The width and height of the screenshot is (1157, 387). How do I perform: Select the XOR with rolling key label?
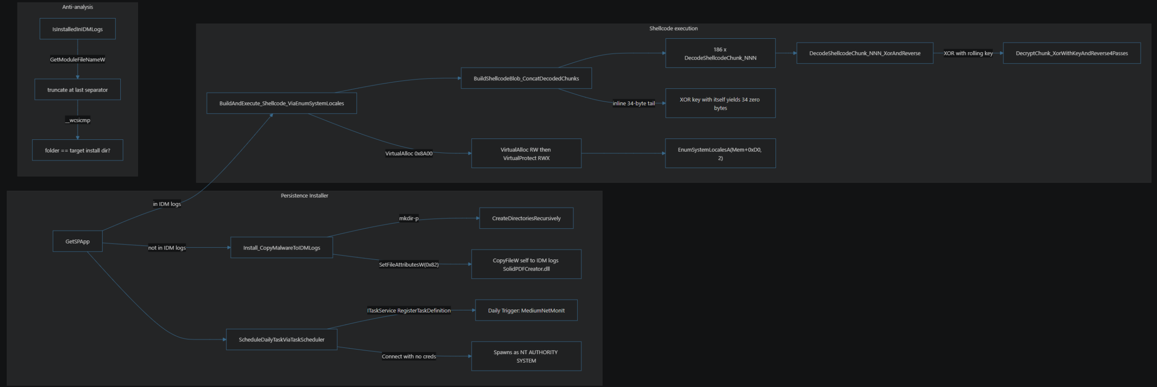pos(968,53)
